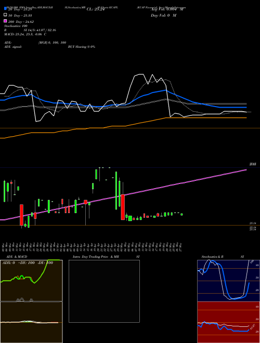Screen dimensions: 260x343
Task: Click the '(MGR) 0, 100, 100' ADX values
Action: [52, 43]
